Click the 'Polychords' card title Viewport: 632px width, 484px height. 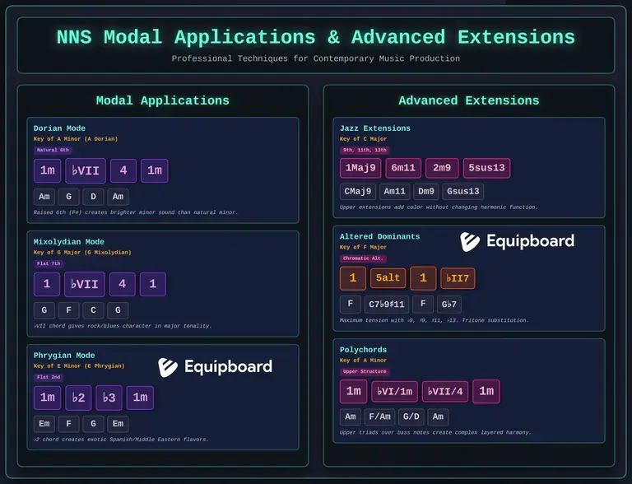[x=363, y=350]
